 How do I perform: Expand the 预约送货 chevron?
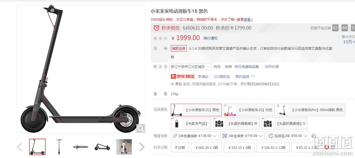click(253, 76)
